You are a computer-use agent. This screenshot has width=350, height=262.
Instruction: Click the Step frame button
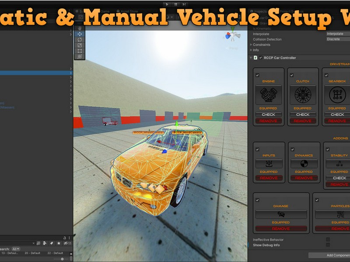pyautogui.click(x=184, y=4)
